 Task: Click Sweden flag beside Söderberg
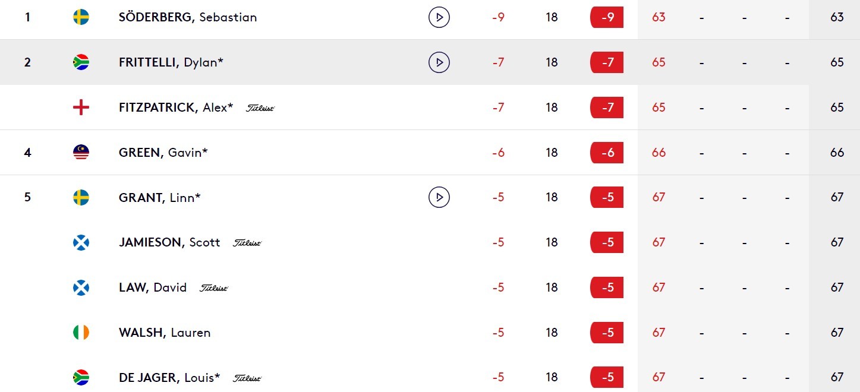point(81,17)
